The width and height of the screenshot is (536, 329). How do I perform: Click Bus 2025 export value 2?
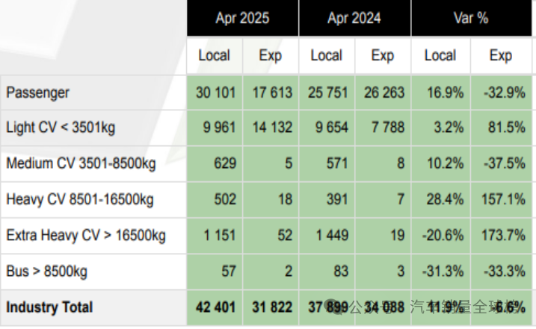289,272
